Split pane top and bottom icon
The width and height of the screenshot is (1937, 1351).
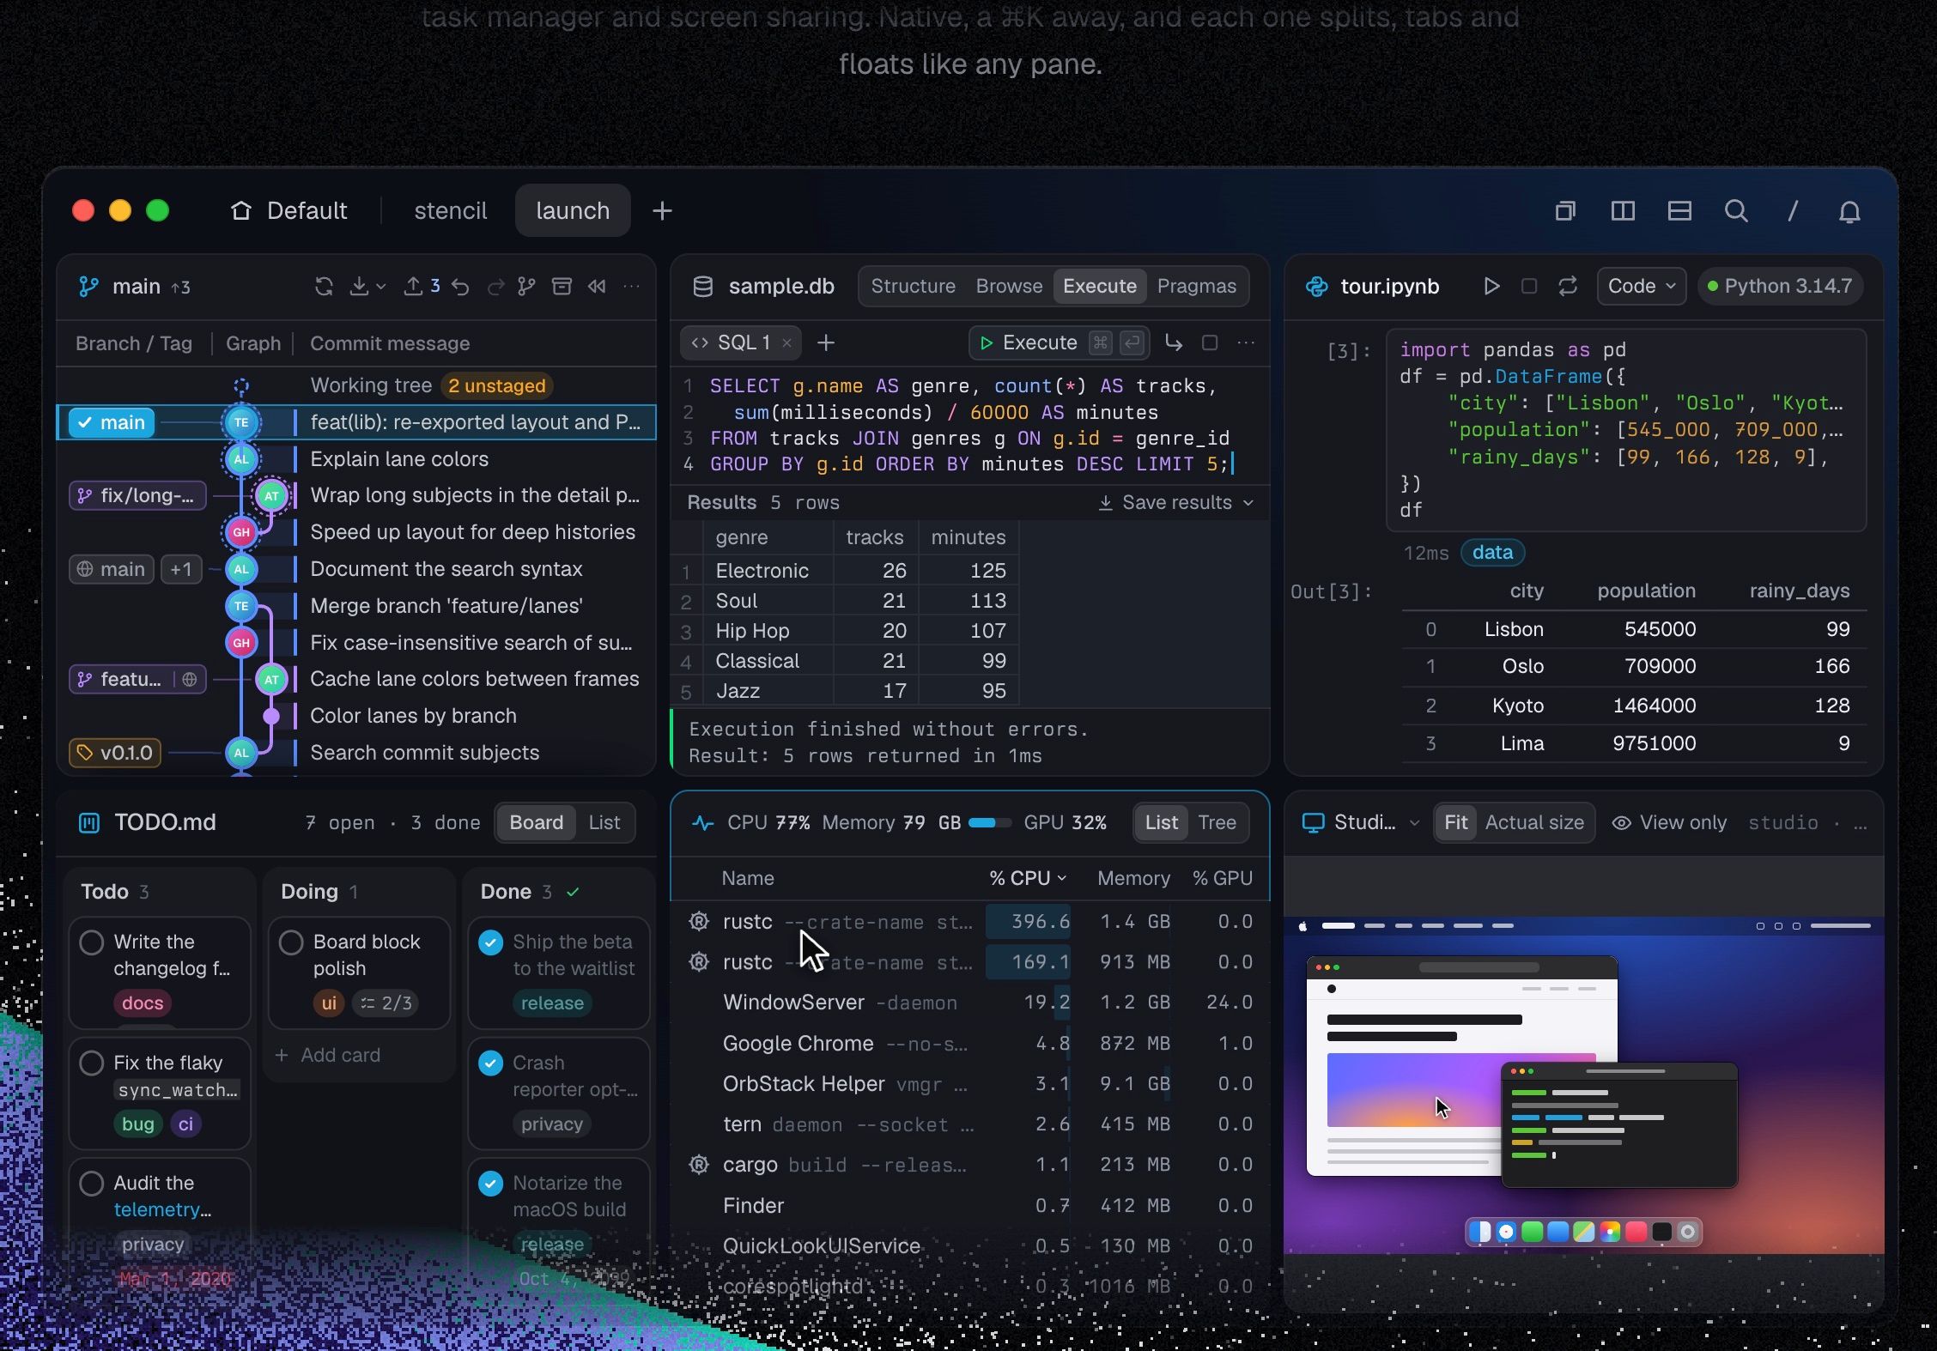click(x=1679, y=211)
